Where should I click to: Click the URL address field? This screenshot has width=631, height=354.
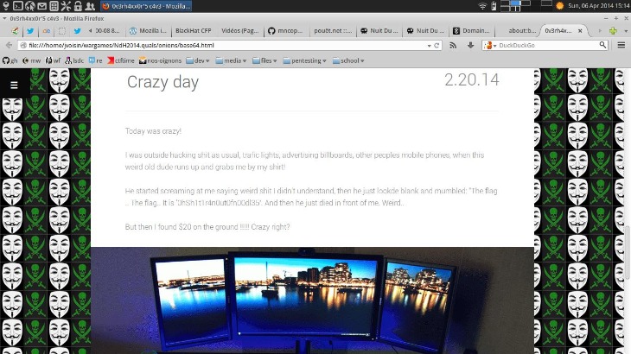(x=226, y=46)
